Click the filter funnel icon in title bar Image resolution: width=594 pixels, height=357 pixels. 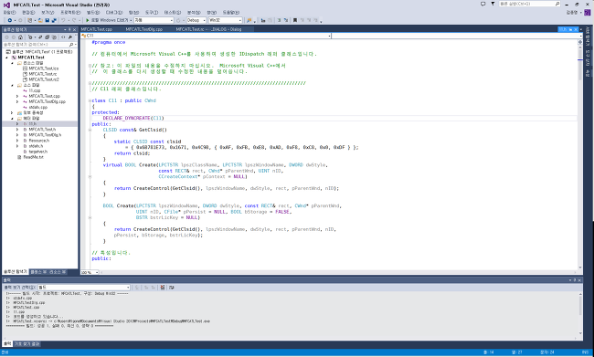(493, 4)
